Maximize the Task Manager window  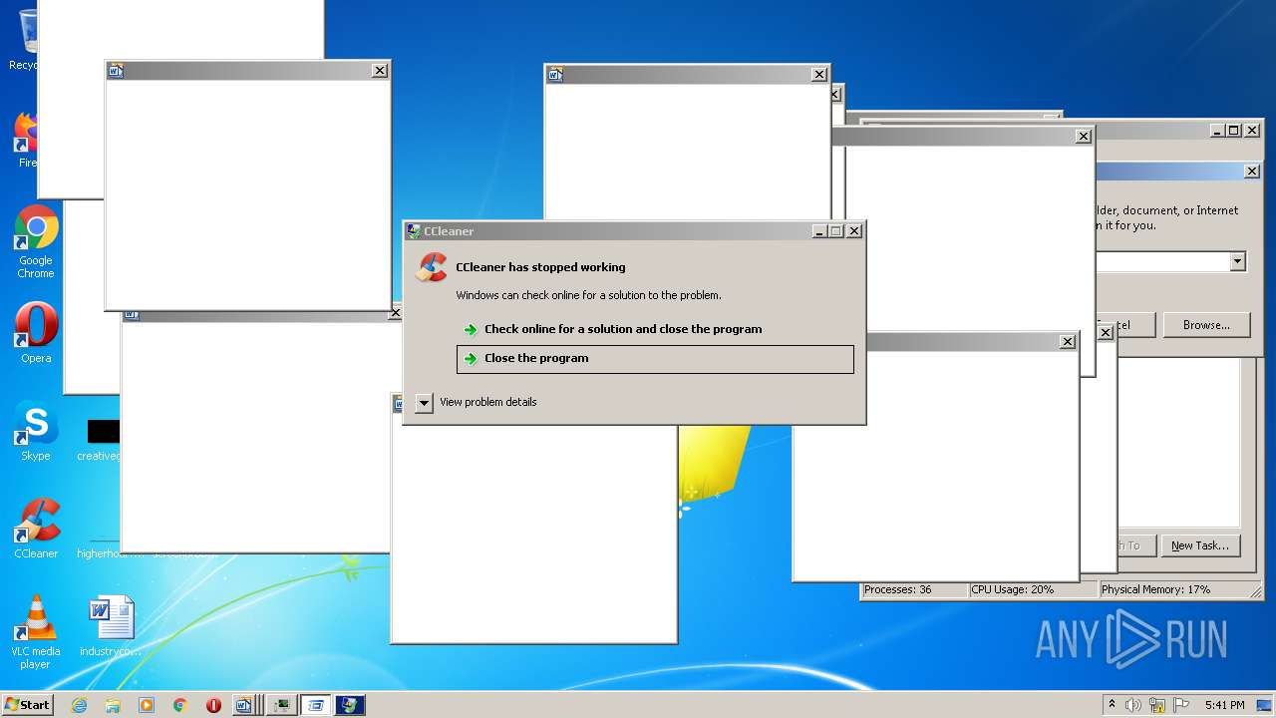(x=1233, y=131)
